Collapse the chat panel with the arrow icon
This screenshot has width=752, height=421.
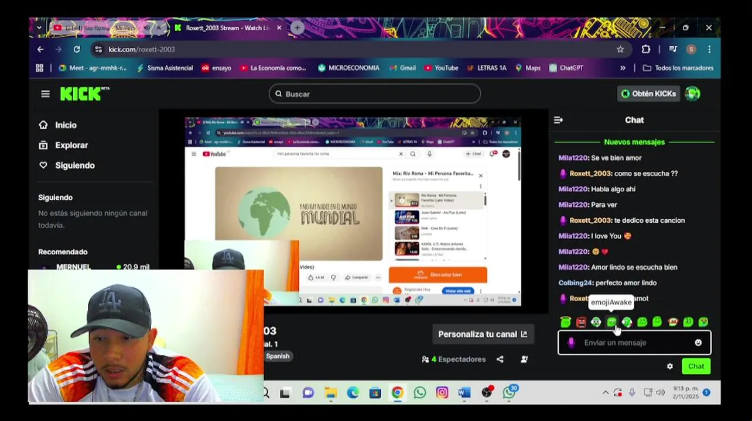(558, 120)
